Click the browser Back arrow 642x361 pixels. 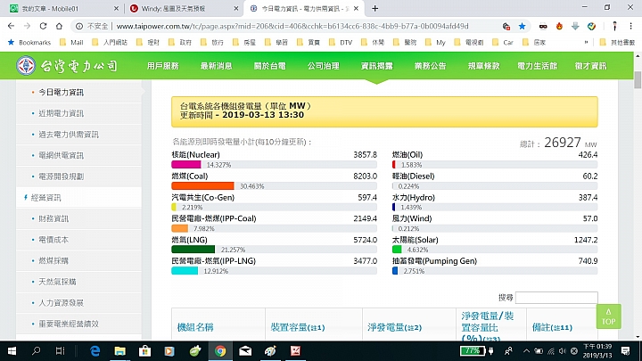11,26
